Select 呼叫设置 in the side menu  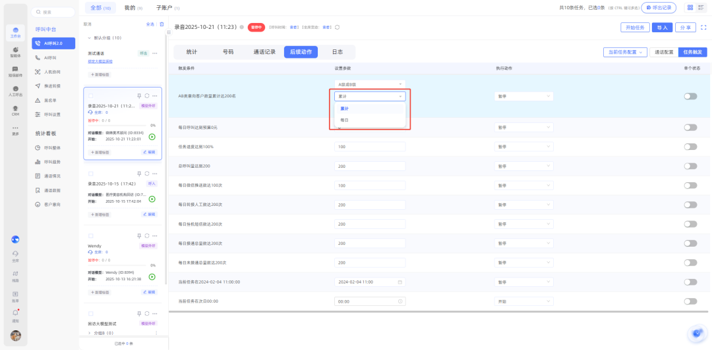click(x=52, y=114)
